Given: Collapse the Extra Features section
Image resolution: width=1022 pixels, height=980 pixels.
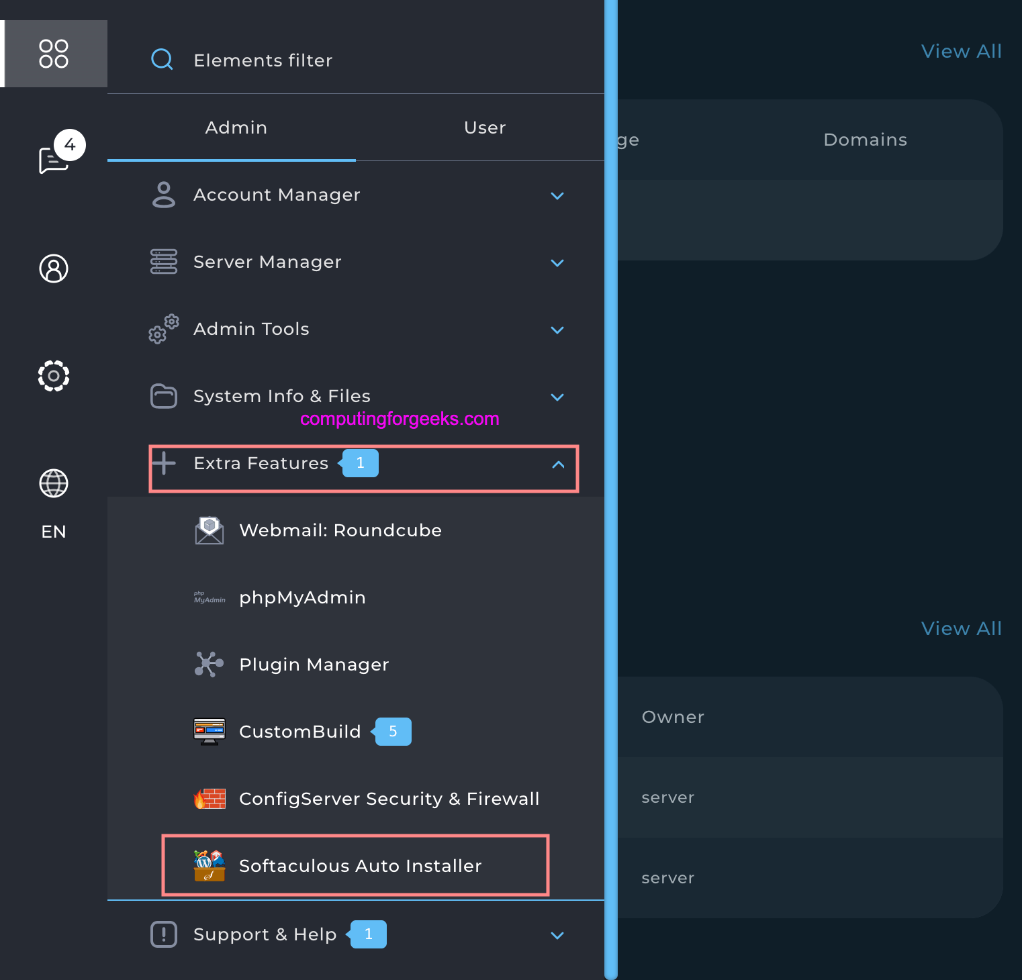Looking at the screenshot, I should (x=558, y=464).
